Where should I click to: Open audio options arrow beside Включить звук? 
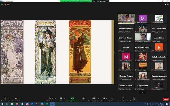(x=9, y=99)
